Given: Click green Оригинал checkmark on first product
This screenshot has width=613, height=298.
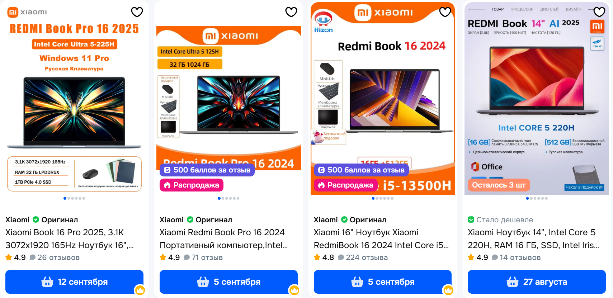Looking at the screenshot, I should click(x=36, y=219).
